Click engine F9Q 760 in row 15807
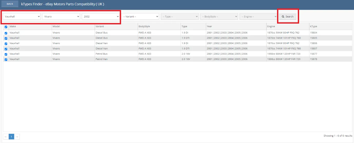Screen dimensions: 354x143 pyautogui.click(x=284, y=48)
